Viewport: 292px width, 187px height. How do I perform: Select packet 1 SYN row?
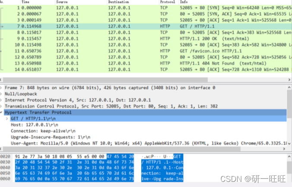pyautogui.click(x=146, y=8)
